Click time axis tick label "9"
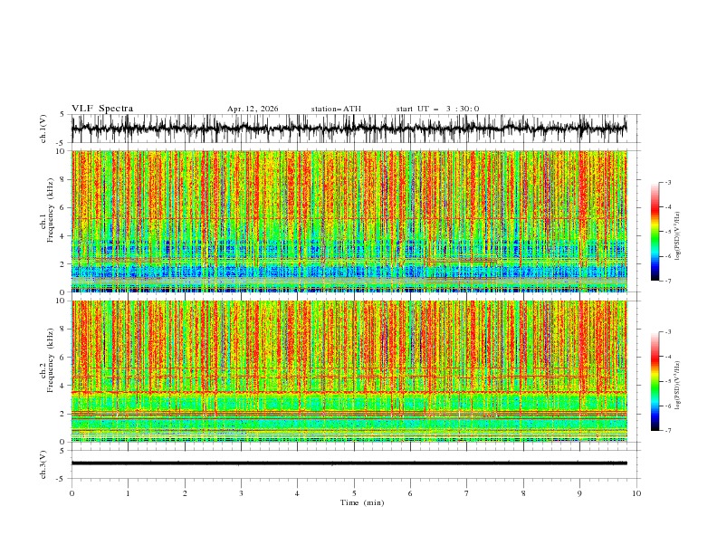Viewport: 717px width, 554px height. click(579, 493)
